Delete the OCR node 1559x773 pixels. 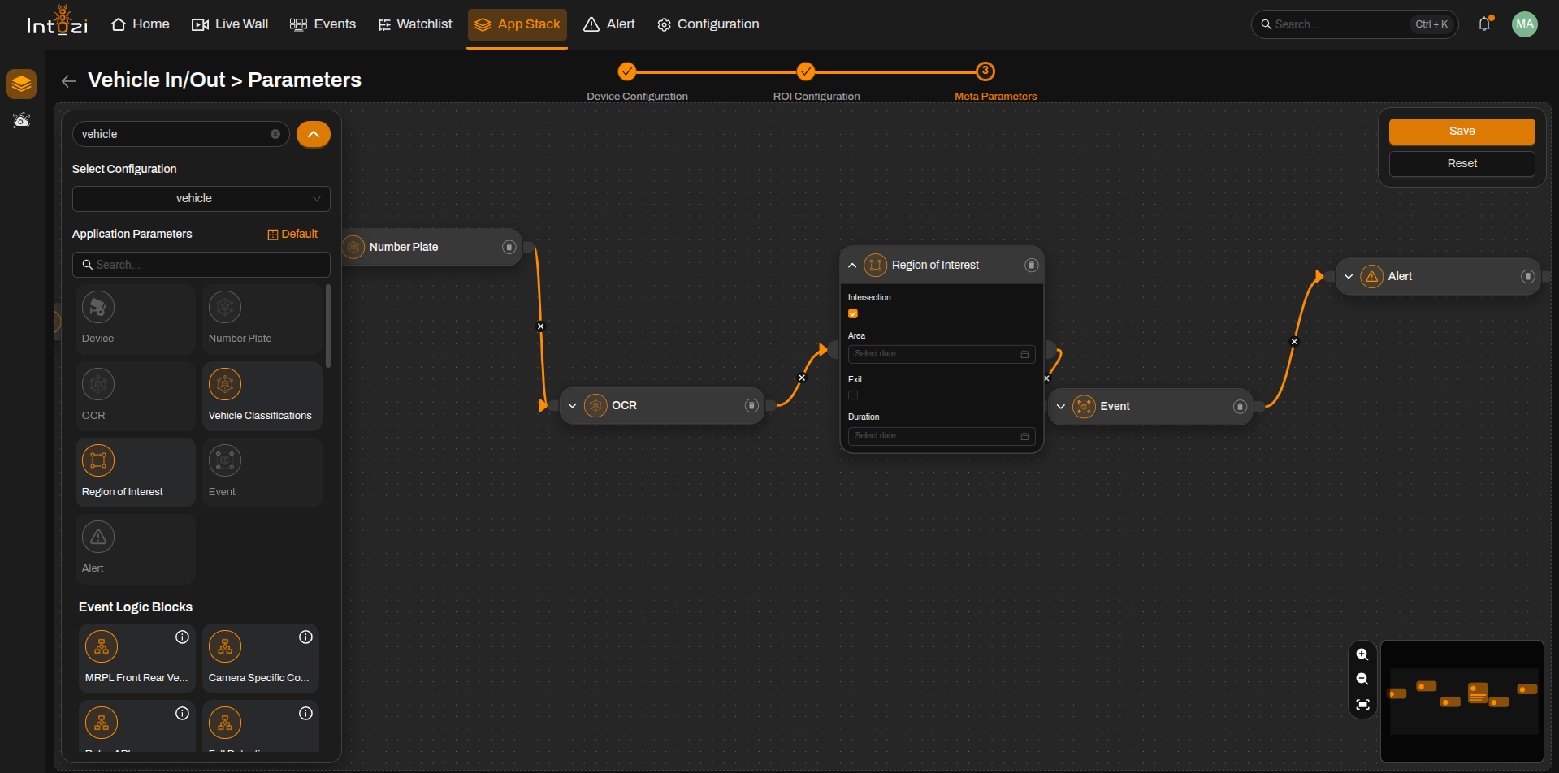751,406
